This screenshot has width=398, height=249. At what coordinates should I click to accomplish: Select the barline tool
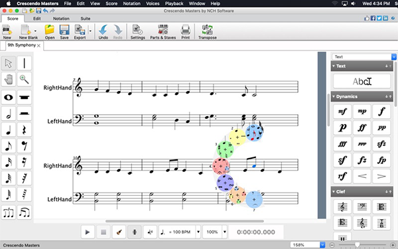tap(25, 63)
